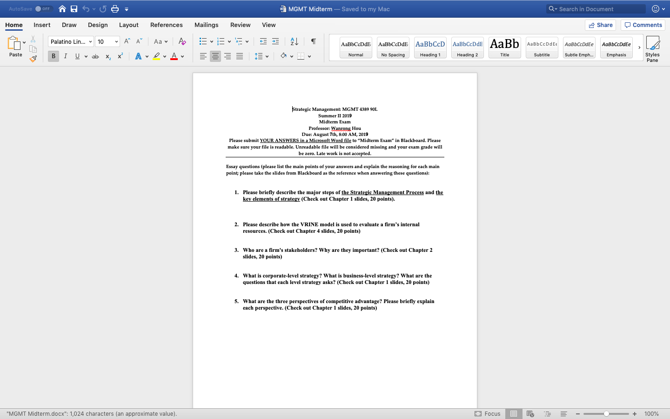The height and width of the screenshot is (419, 670).
Task: Switch to Print Layout view icon
Action: click(x=514, y=413)
